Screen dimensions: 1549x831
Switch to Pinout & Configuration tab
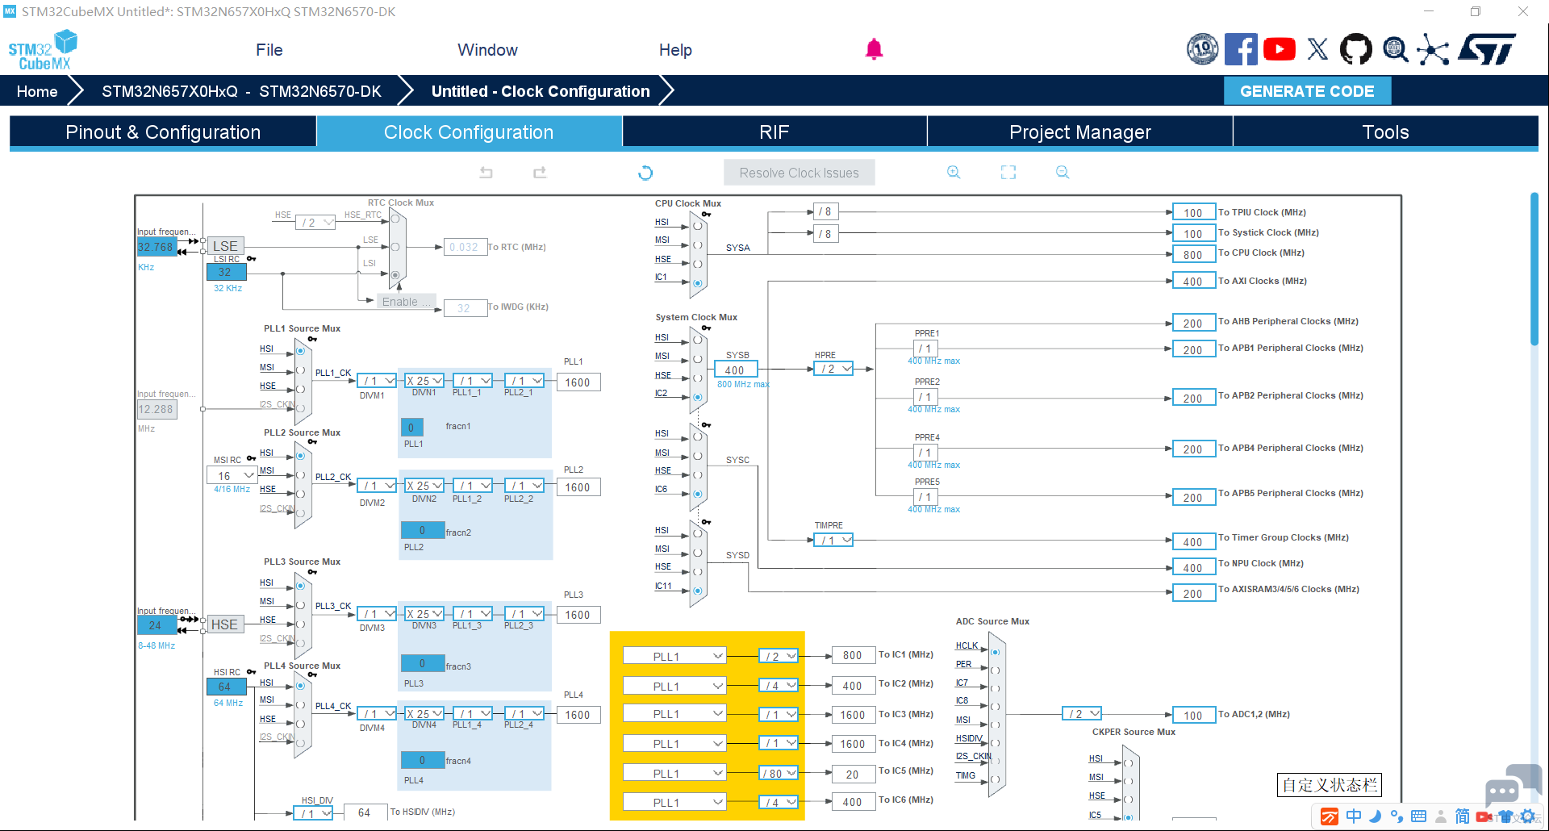(163, 132)
